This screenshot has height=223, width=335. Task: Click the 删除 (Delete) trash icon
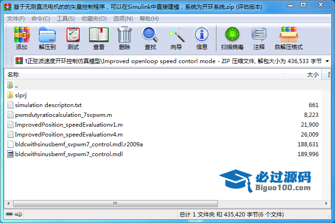click(x=125, y=35)
